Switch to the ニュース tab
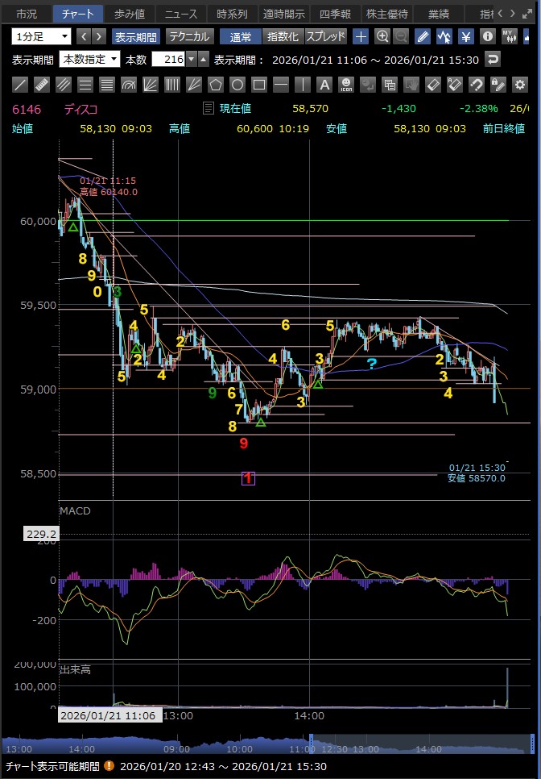This screenshot has height=779, width=541. [180, 14]
